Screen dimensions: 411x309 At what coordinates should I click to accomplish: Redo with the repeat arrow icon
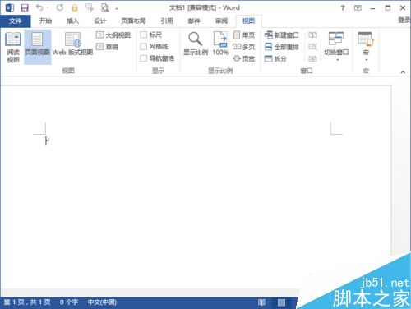pyautogui.click(x=60, y=7)
